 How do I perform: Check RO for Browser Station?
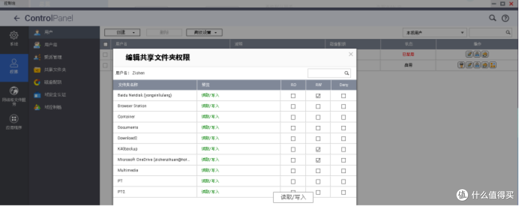[x=293, y=107]
